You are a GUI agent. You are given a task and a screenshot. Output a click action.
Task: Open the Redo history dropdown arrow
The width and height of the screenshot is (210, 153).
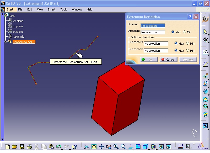[70, 149]
